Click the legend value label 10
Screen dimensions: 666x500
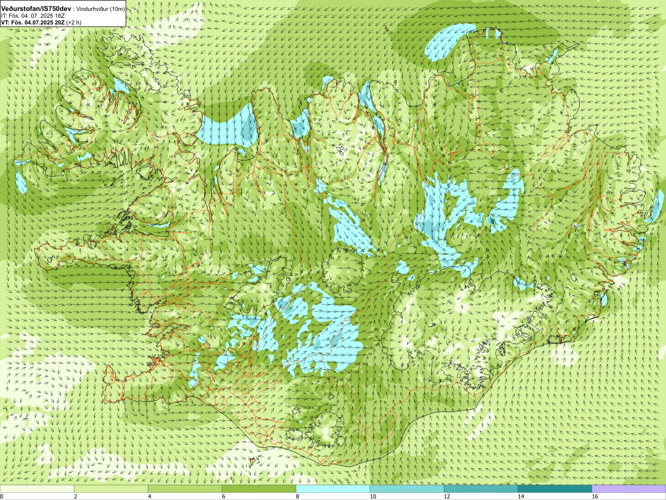click(373, 497)
